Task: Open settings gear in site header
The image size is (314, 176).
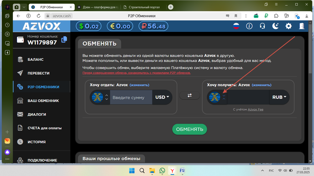Action: [x=289, y=26]
